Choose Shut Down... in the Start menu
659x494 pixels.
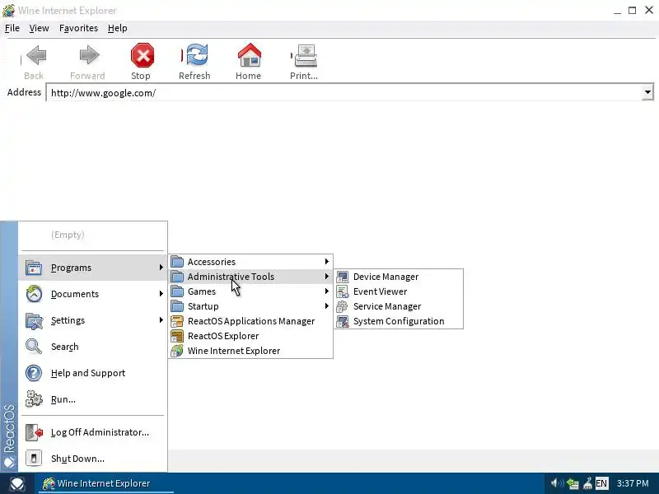point(92,459)
